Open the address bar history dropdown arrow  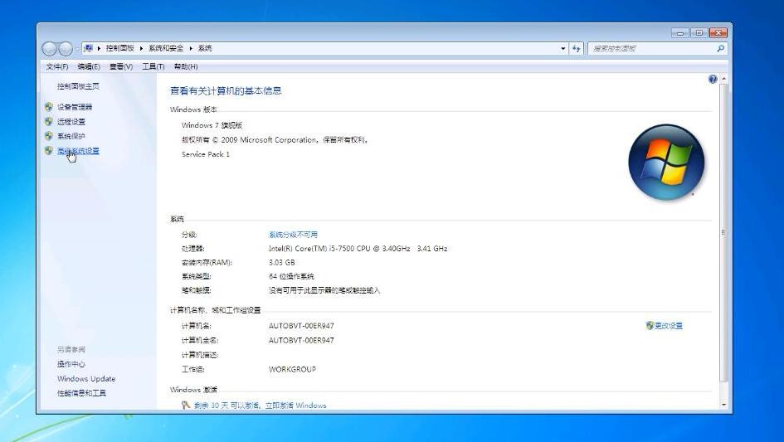click(563, 48)
